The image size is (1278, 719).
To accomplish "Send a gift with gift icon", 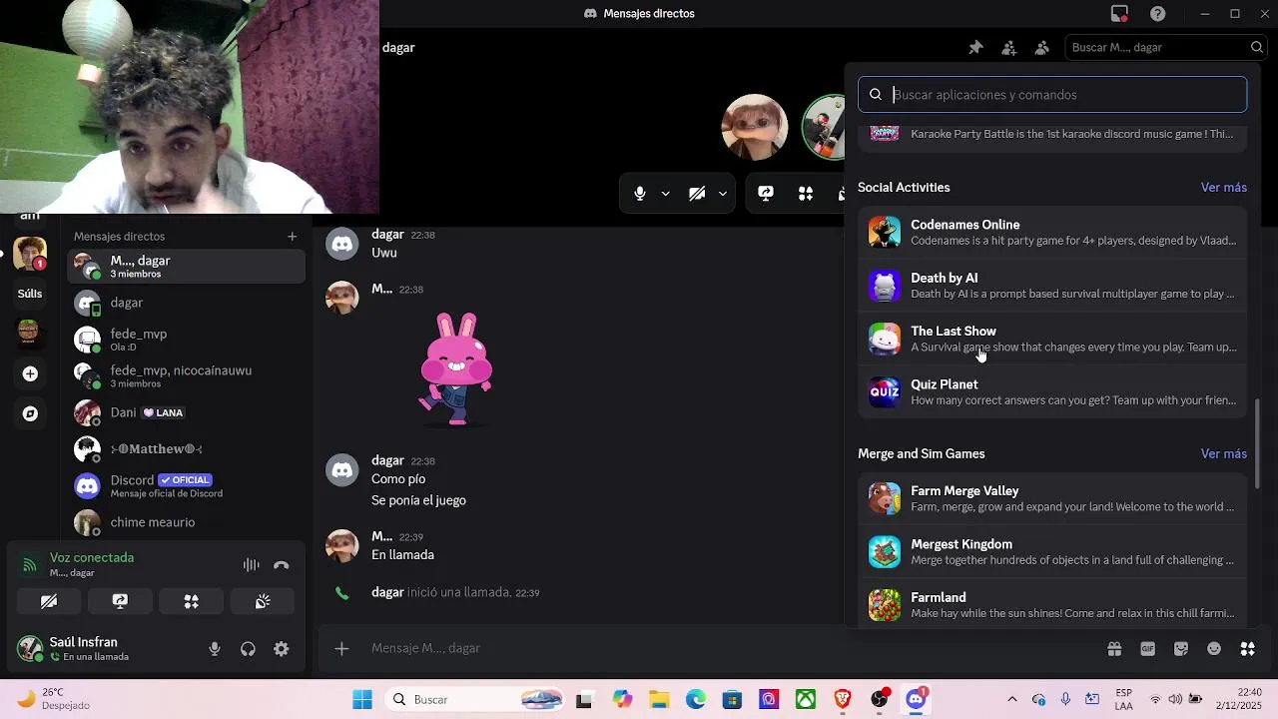I will coord(1114,649).
